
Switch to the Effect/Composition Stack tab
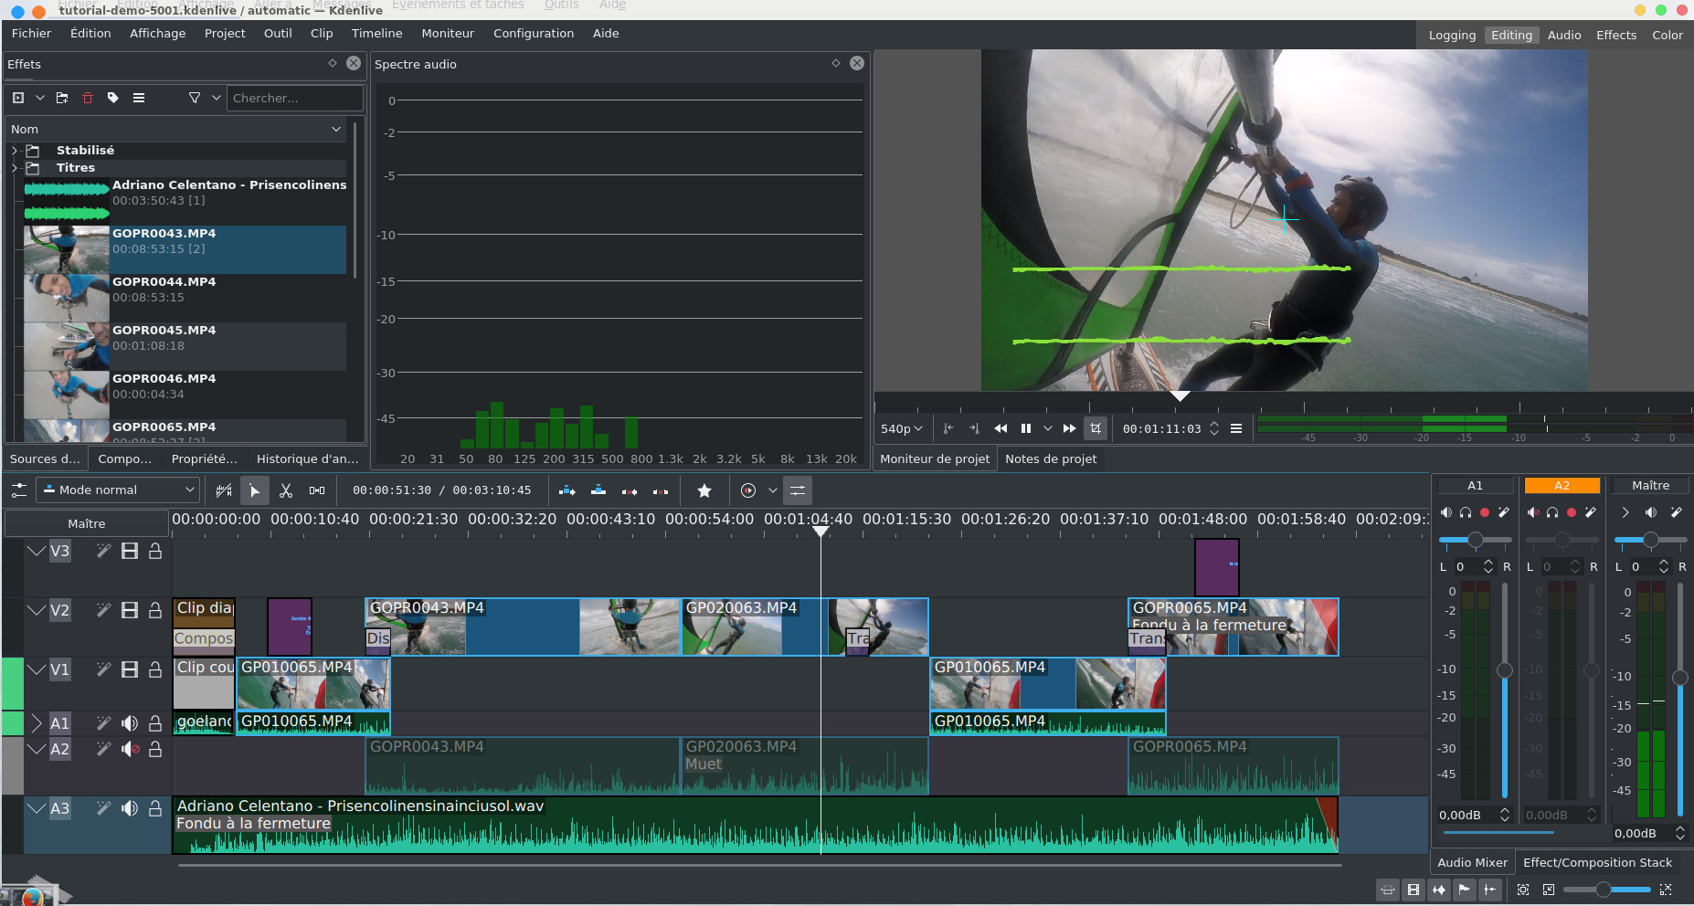point(1598,863)
